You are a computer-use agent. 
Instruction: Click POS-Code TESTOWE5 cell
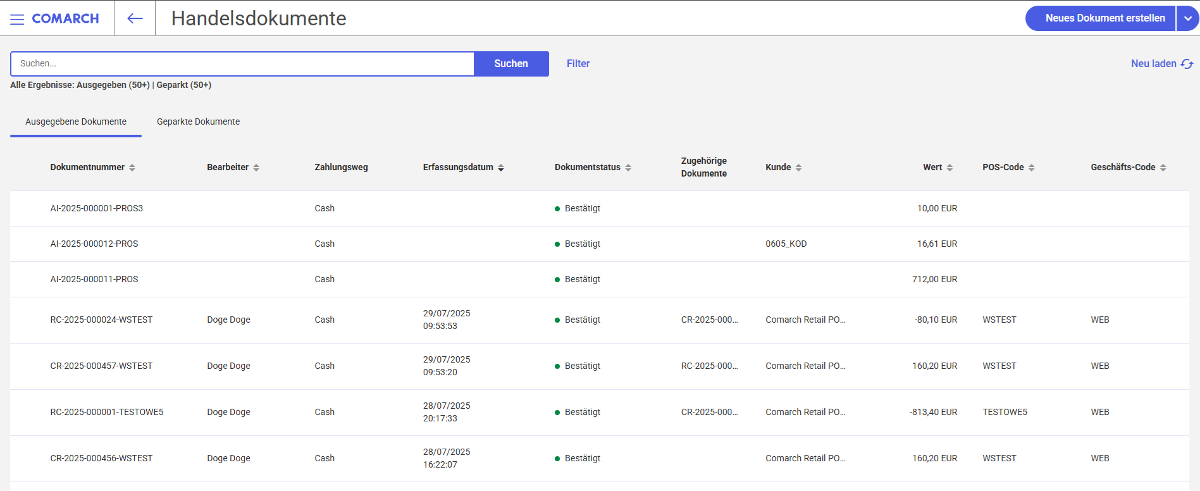click(1005, 412)
